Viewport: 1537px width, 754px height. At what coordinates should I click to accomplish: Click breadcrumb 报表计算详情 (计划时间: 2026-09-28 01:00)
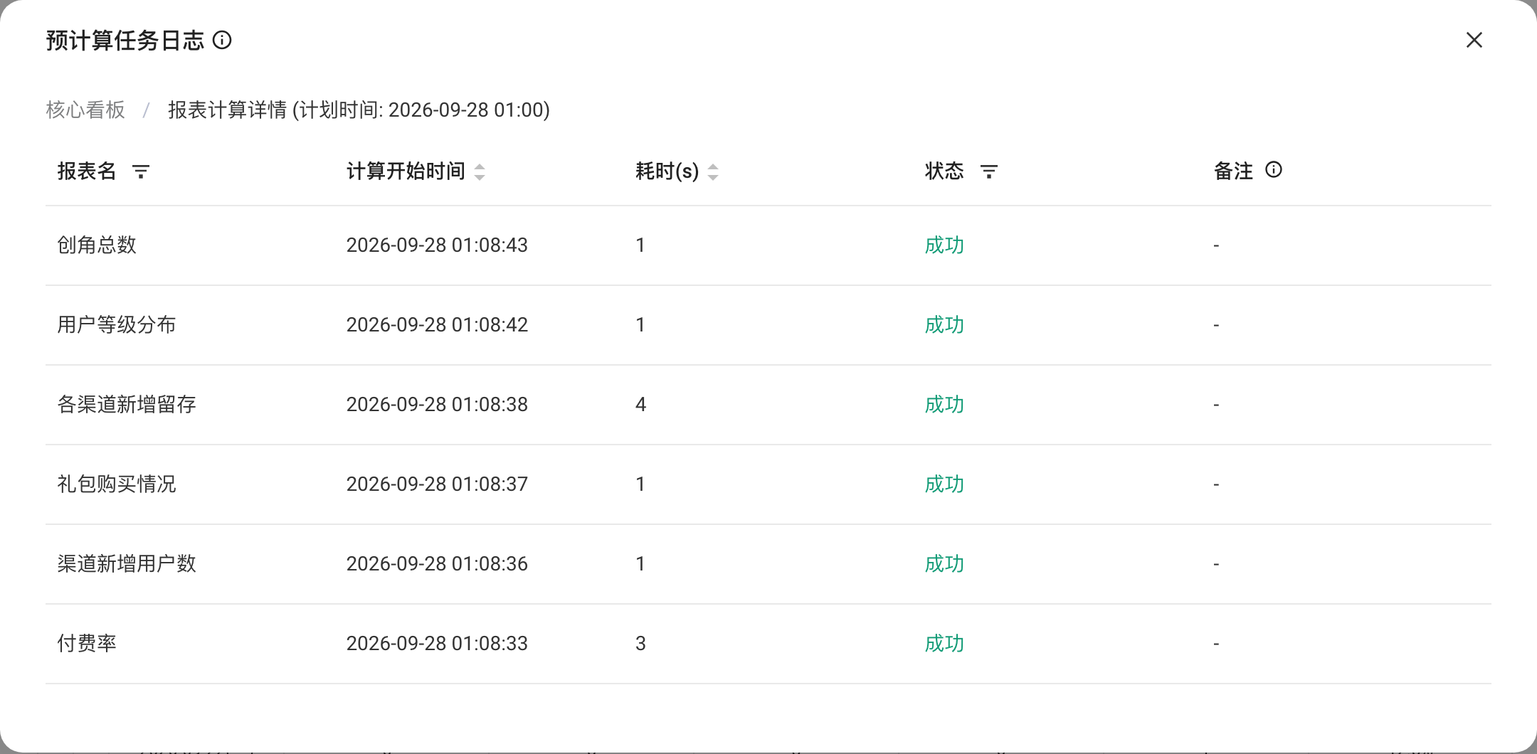(359, 110)
